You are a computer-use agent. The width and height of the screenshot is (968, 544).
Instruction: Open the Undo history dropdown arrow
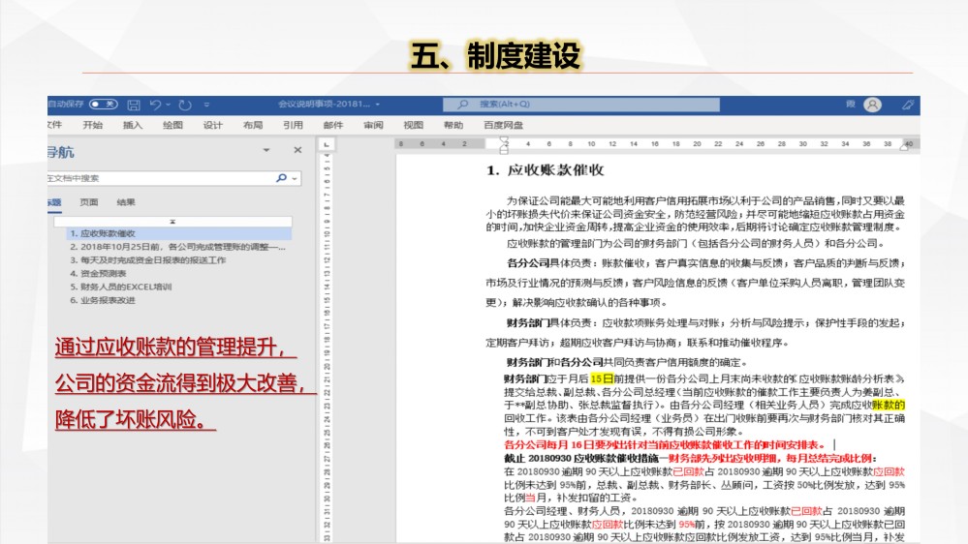point(168,105)
